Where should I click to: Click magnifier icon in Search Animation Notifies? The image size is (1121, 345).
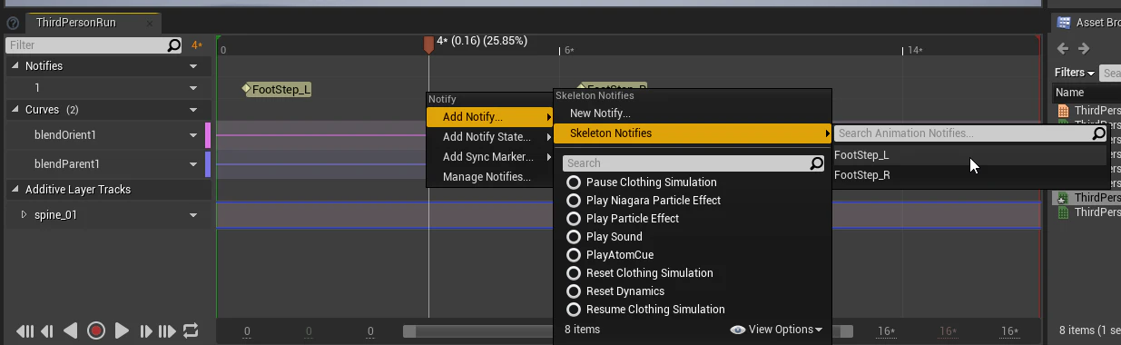[x=1098, y=133]
